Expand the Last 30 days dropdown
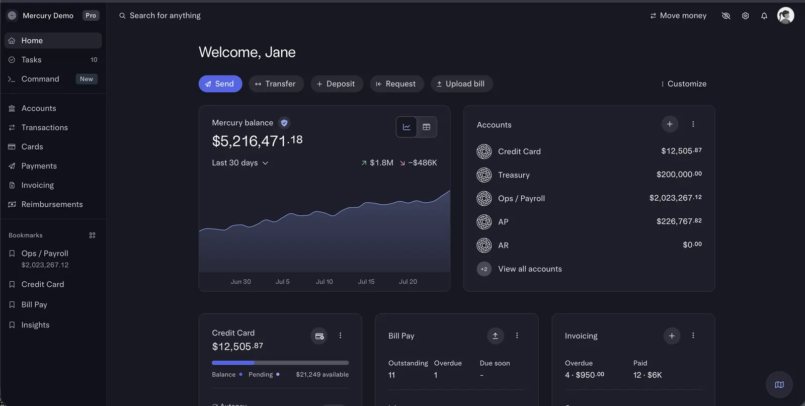This screenshot has height=406, width=805. pos(240,163)
